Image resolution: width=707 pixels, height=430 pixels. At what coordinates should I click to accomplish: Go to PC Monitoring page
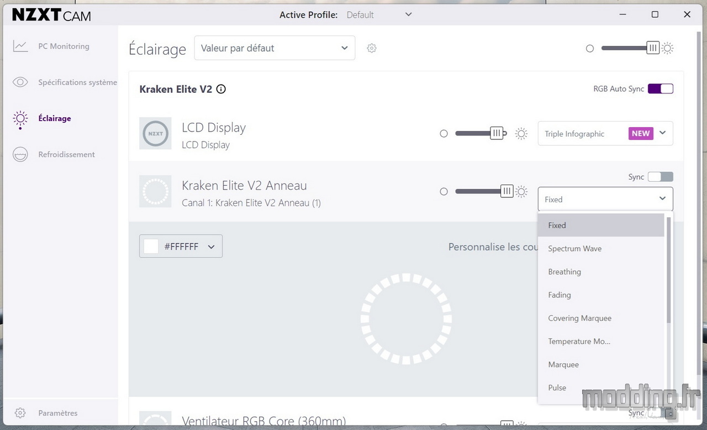coord(64,46)
